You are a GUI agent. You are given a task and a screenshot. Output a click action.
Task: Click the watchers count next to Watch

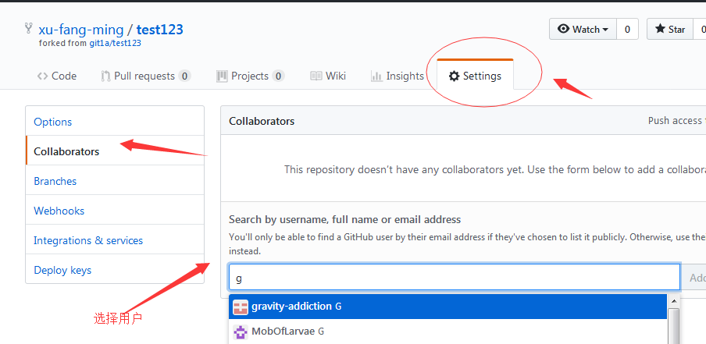point(627,29)
